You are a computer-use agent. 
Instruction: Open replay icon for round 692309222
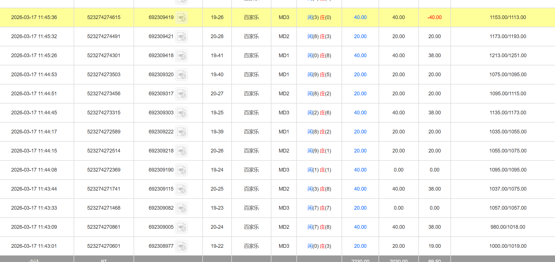coord(181,132)
